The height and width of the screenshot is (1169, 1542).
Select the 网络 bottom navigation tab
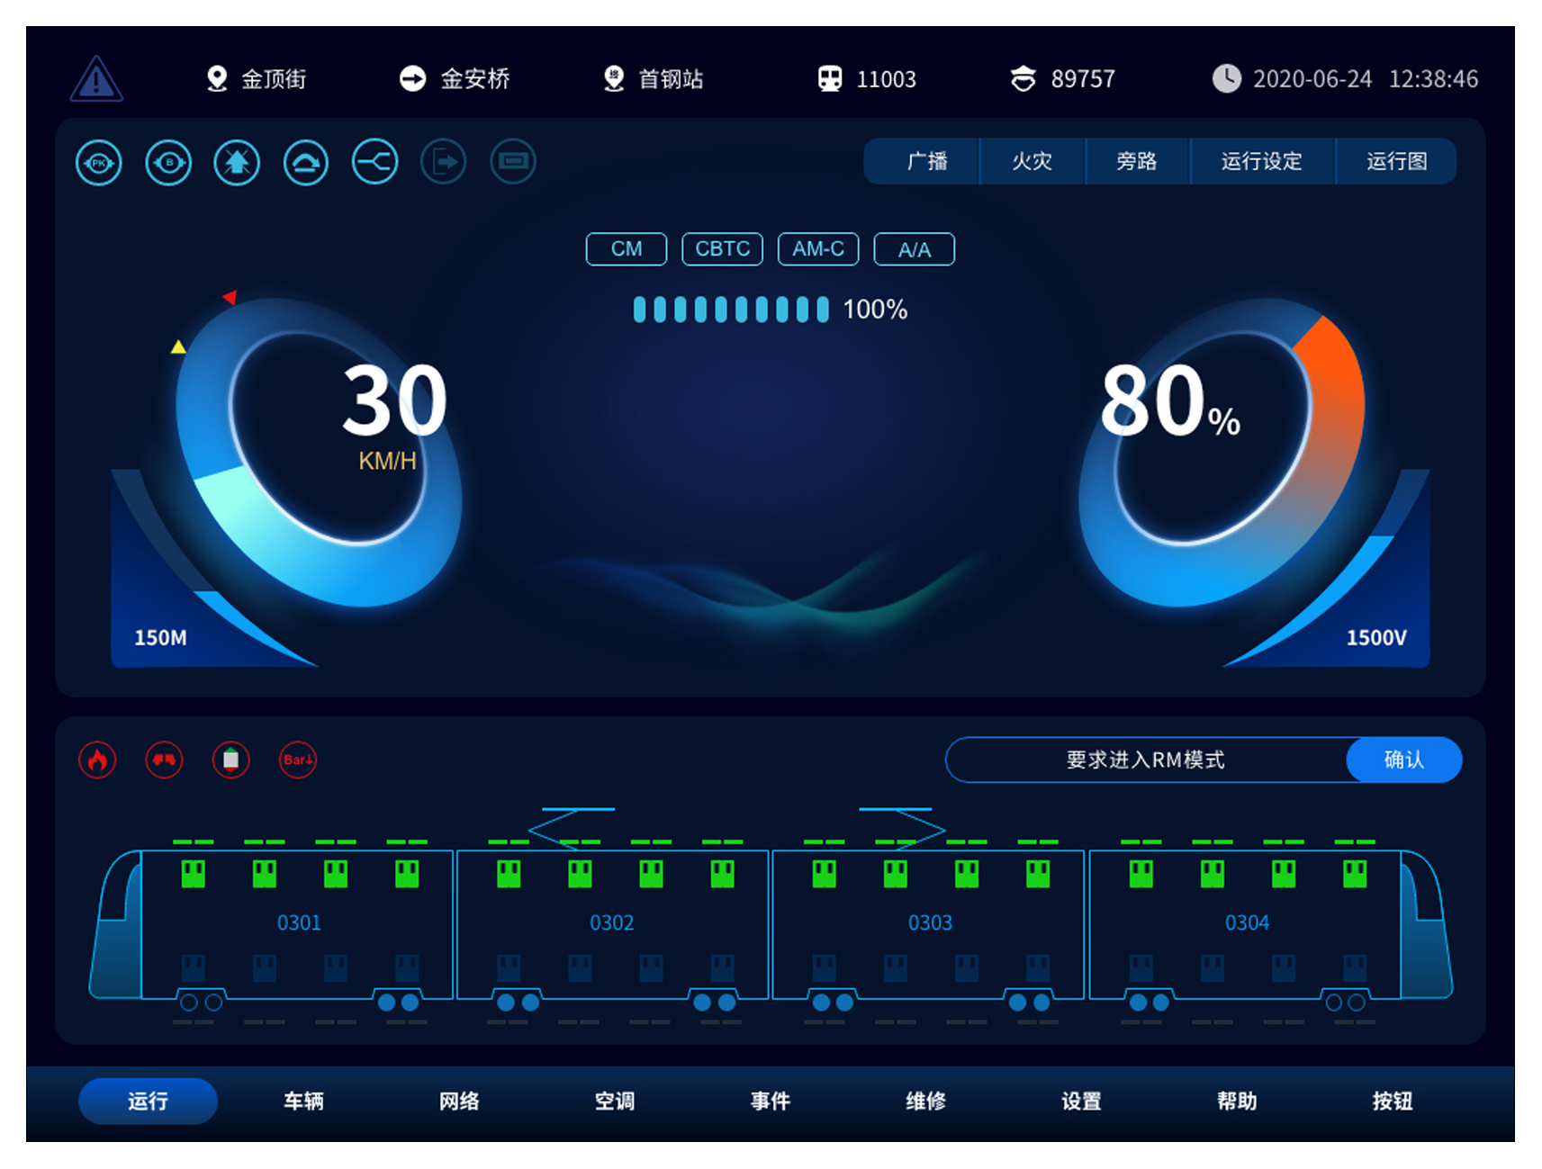point(459,1102)
